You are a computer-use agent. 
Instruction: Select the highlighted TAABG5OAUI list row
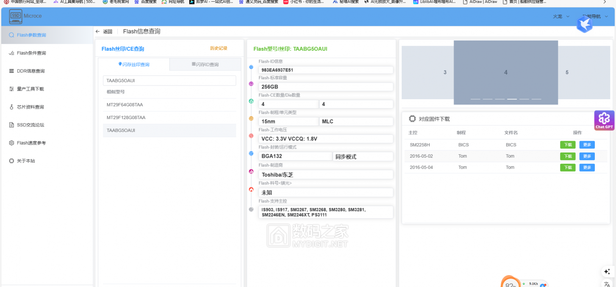click(169, 131)
